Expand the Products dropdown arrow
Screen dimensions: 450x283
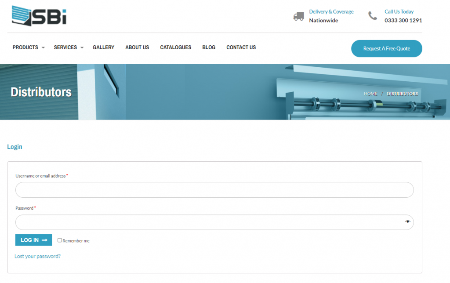(43, 47)
